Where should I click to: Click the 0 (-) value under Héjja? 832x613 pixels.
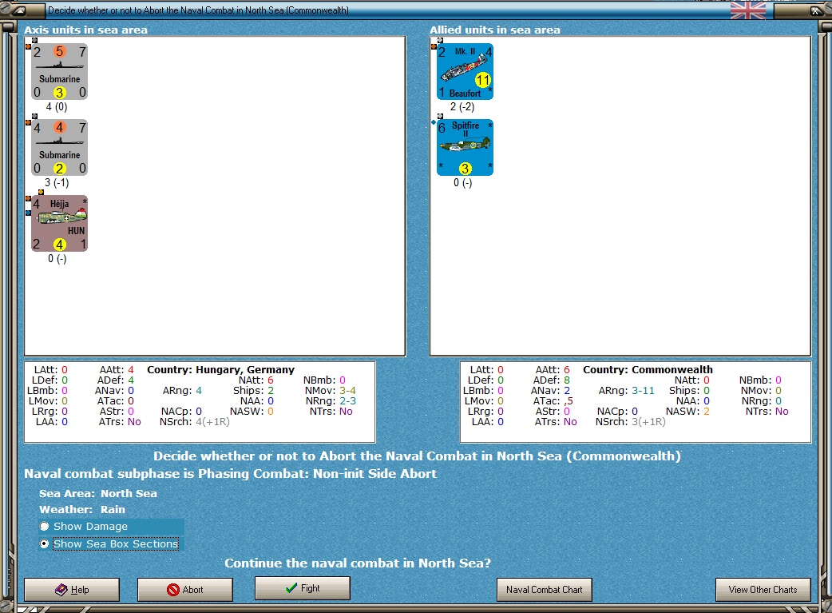(x=57, y=259)
